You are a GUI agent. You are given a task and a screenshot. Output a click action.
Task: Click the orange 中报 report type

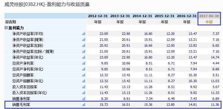click(x=209, y=22)
